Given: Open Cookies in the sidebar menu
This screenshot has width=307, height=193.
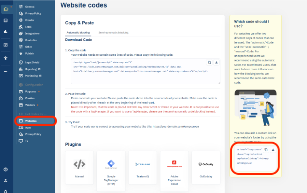Looking at the screenshot, I should (30, 98).
